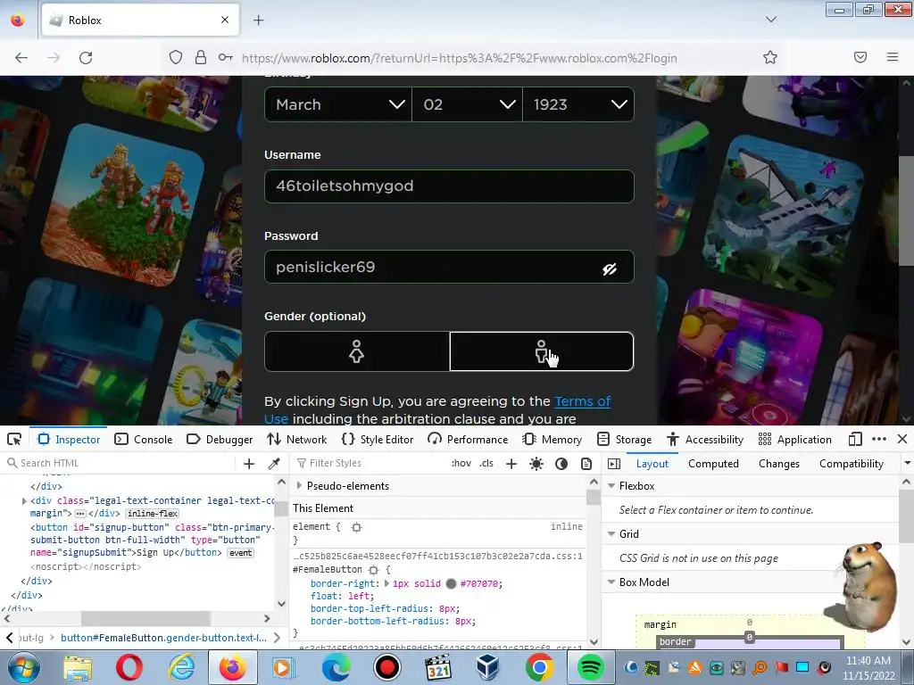The image size is (914, 685).
Task: Click the Password input field
Action: 449,267
